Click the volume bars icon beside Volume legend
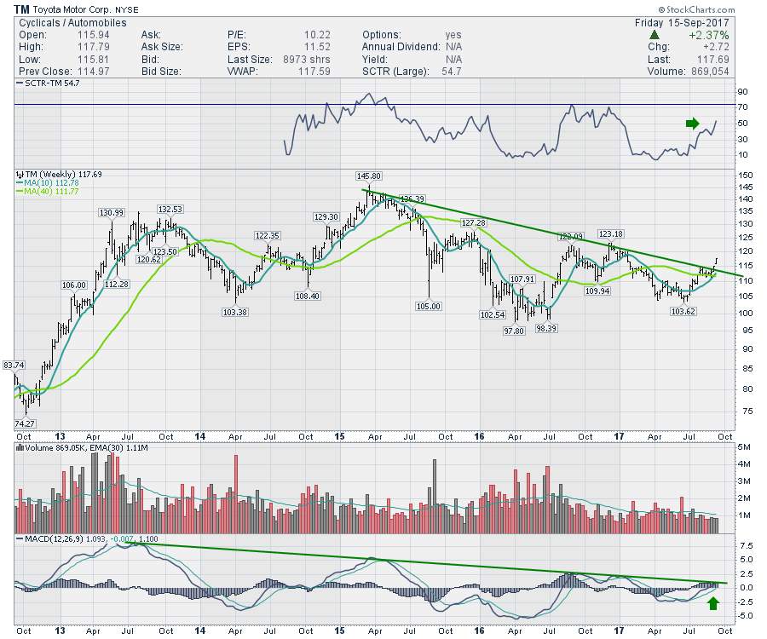Viewport: 767px width, 639px height. (20, 448)
